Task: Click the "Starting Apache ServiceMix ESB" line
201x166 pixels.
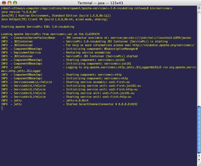Action: click(x=38, y=27)
